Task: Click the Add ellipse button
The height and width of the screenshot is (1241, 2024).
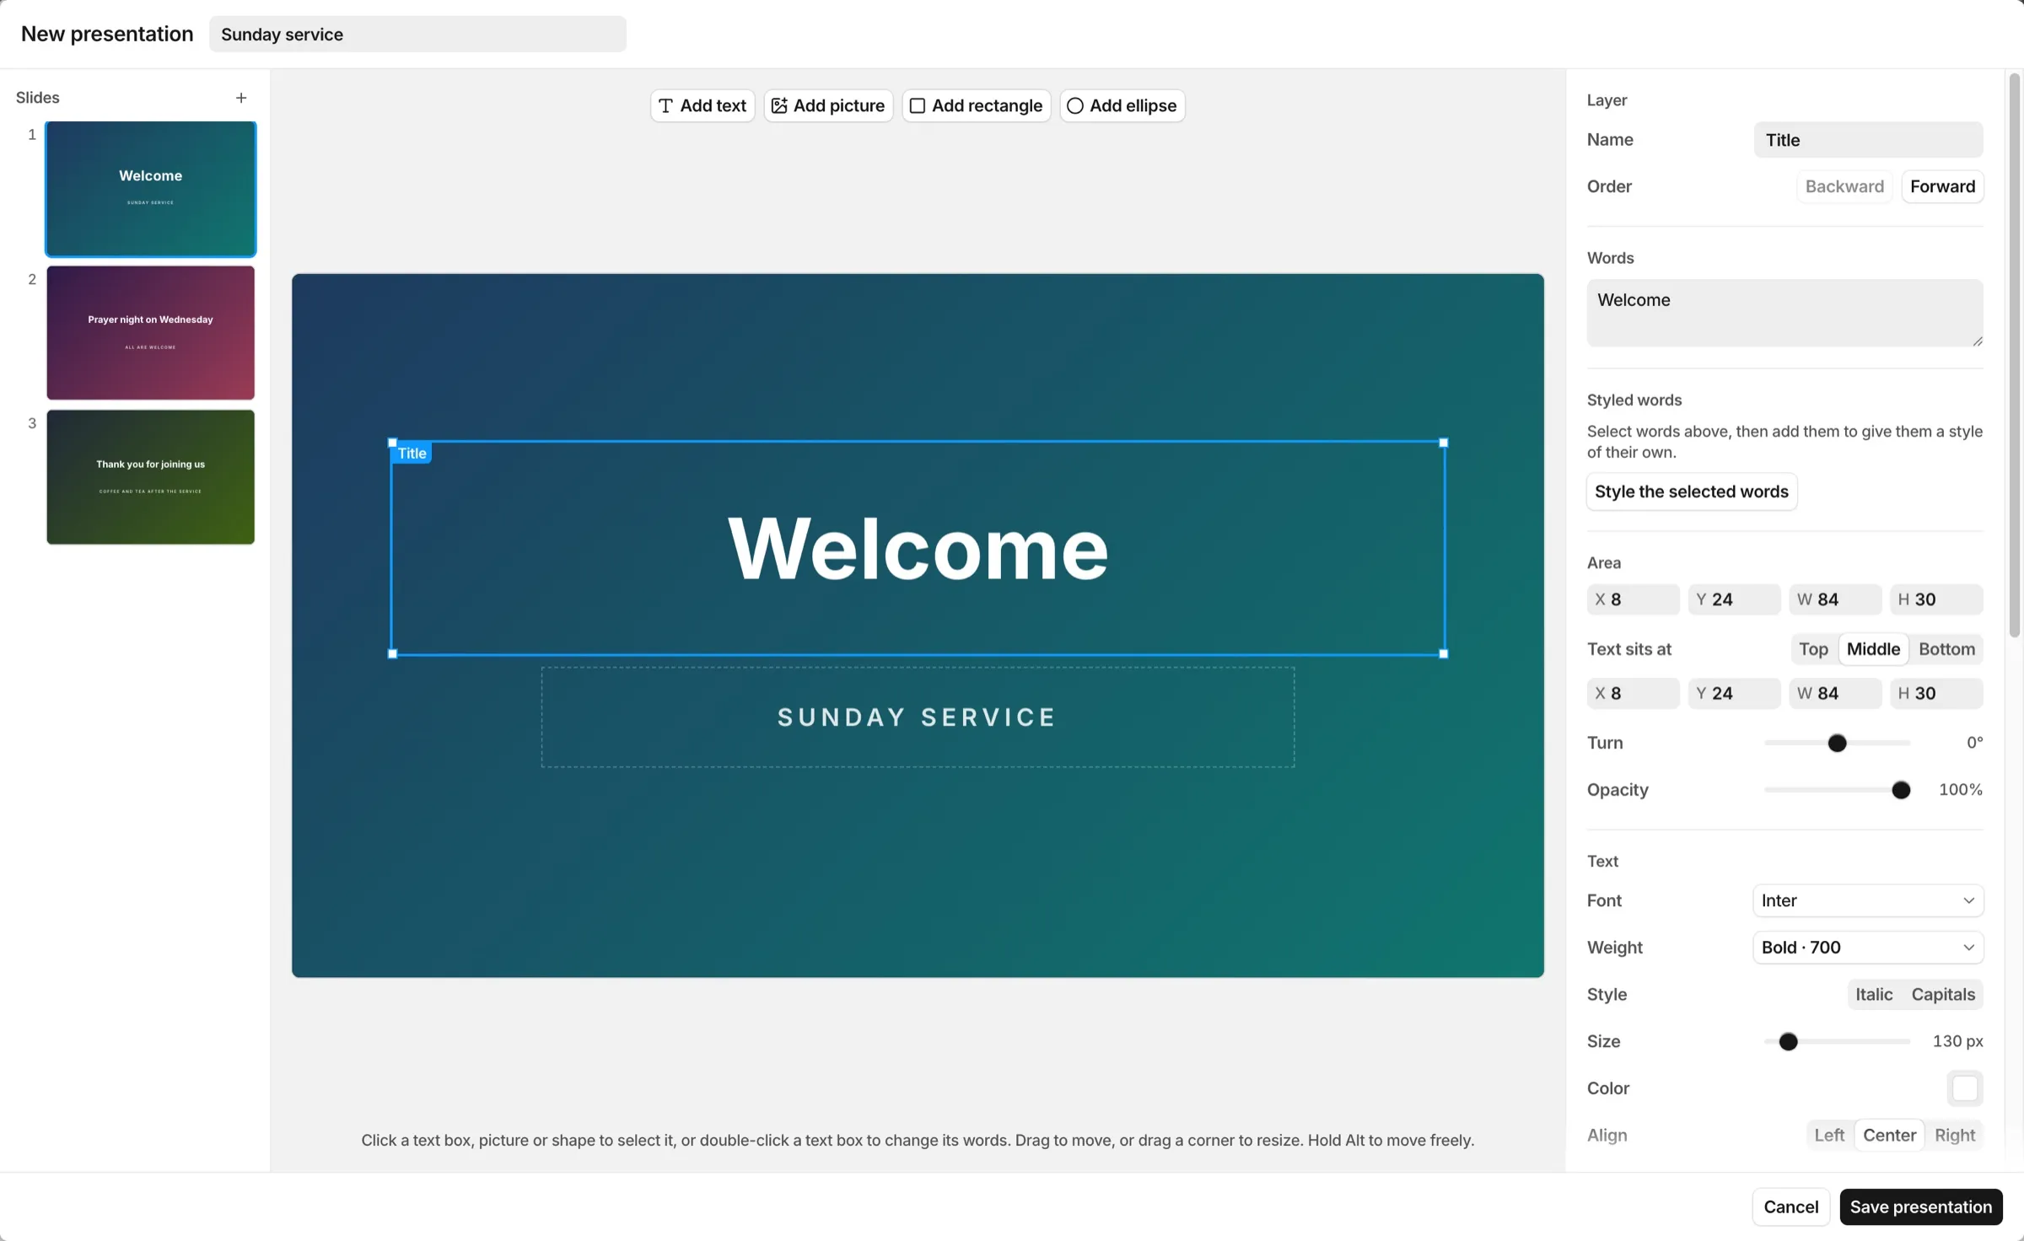Action: tap(1122, 105)
